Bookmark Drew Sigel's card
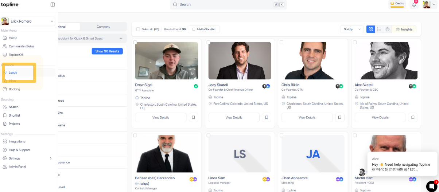Screen dimensions: 439x192 tap(194, 117)
